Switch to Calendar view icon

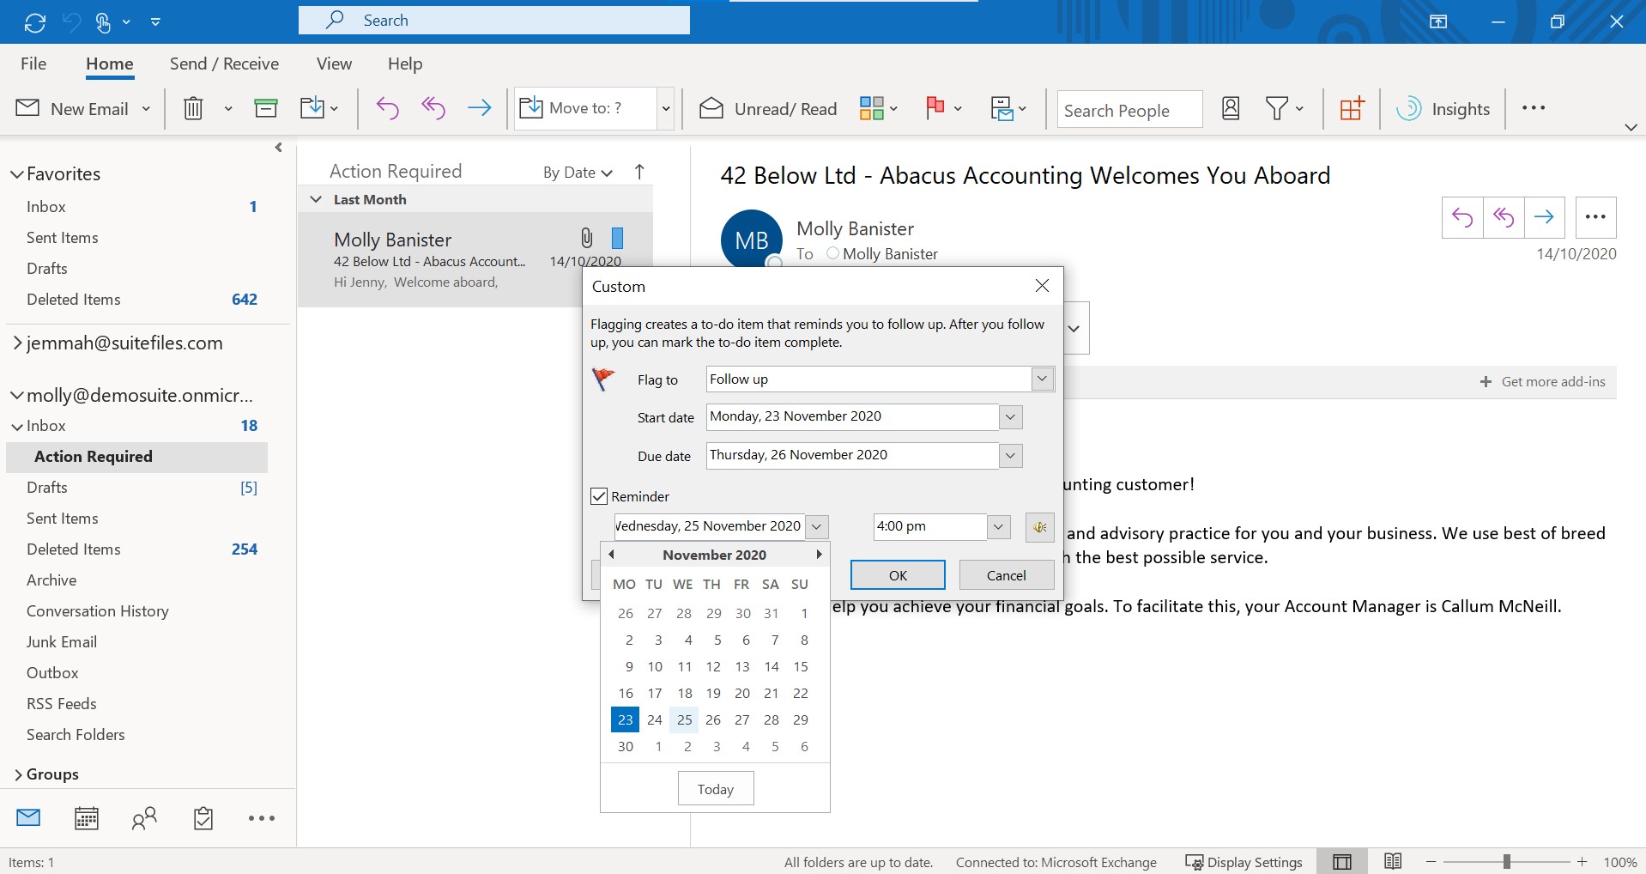(x=87, y=818)
